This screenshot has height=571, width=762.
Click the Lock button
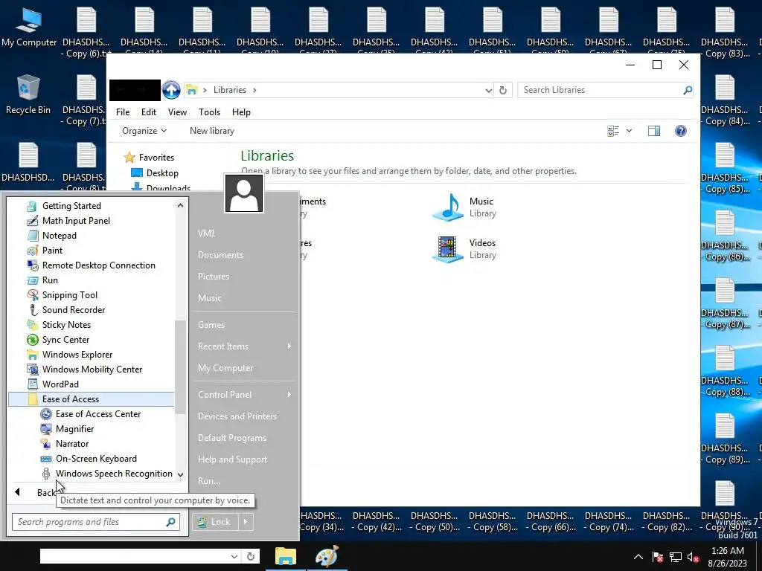(x=215, y=522)
